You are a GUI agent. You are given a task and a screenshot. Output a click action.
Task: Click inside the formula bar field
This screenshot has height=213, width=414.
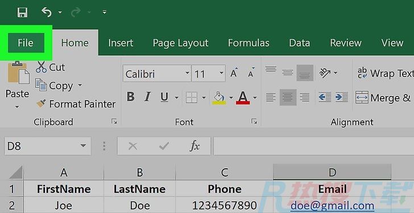[314, 146]
